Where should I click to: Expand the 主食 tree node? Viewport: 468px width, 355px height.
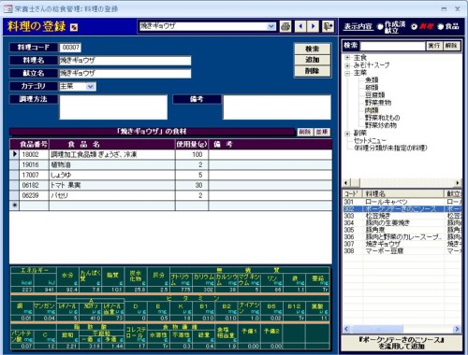(x=347, y=58)
